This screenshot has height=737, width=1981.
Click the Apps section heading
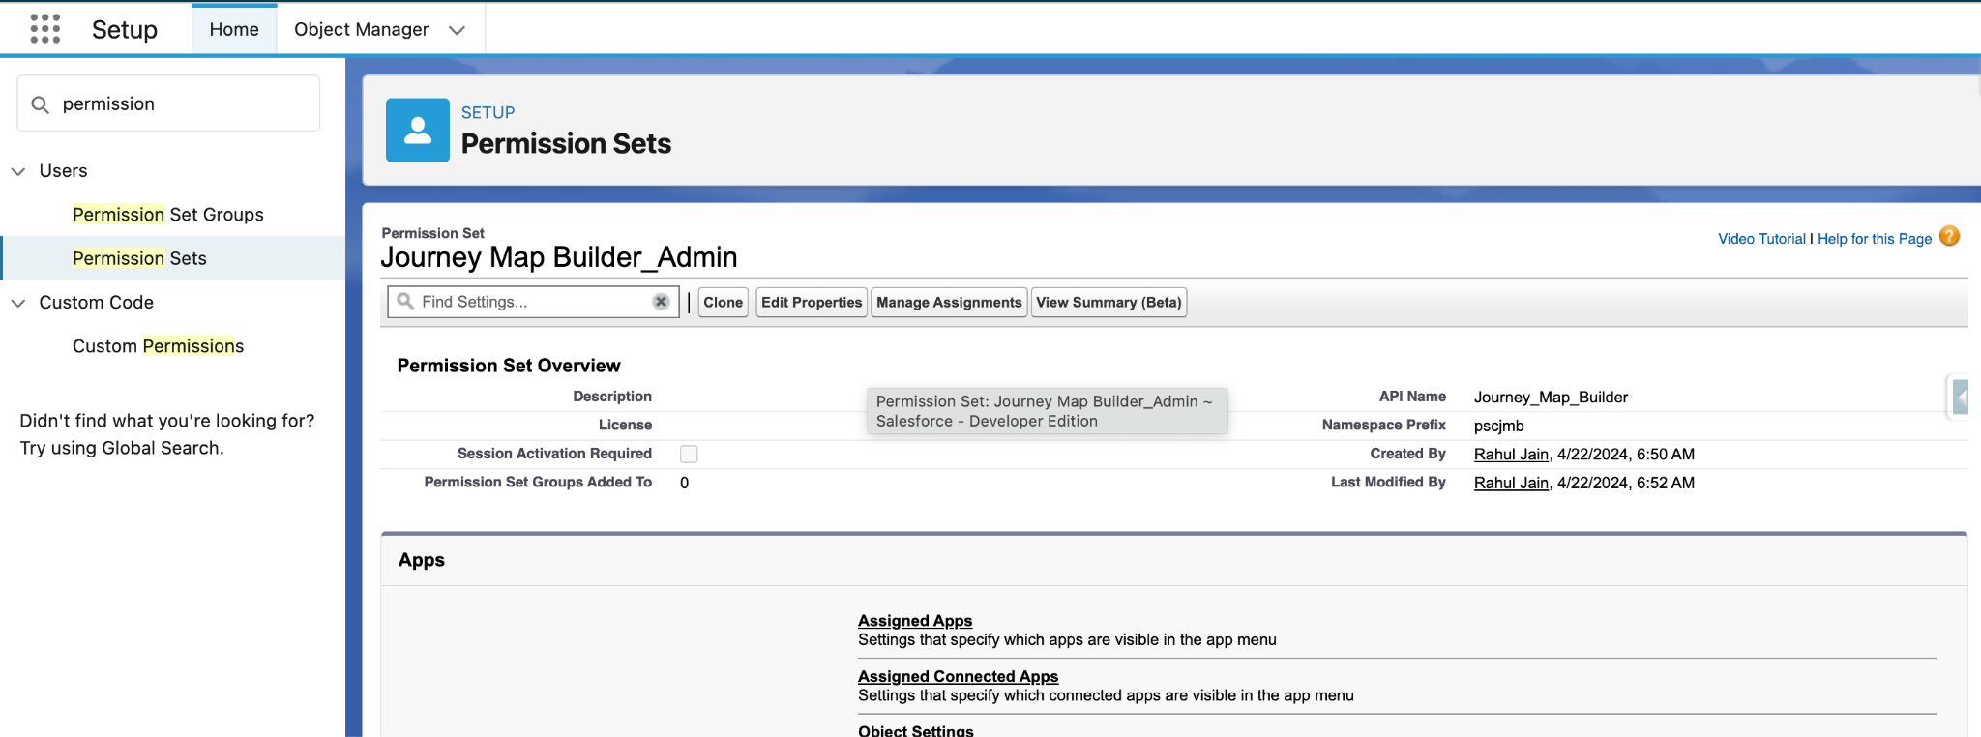(422, 560)
